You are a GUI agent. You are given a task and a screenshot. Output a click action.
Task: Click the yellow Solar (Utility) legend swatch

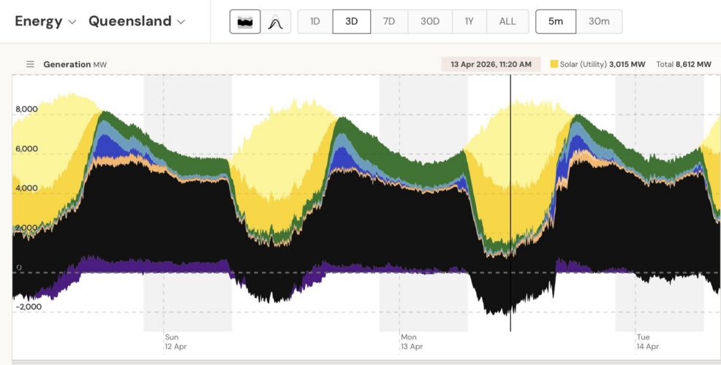554,64
